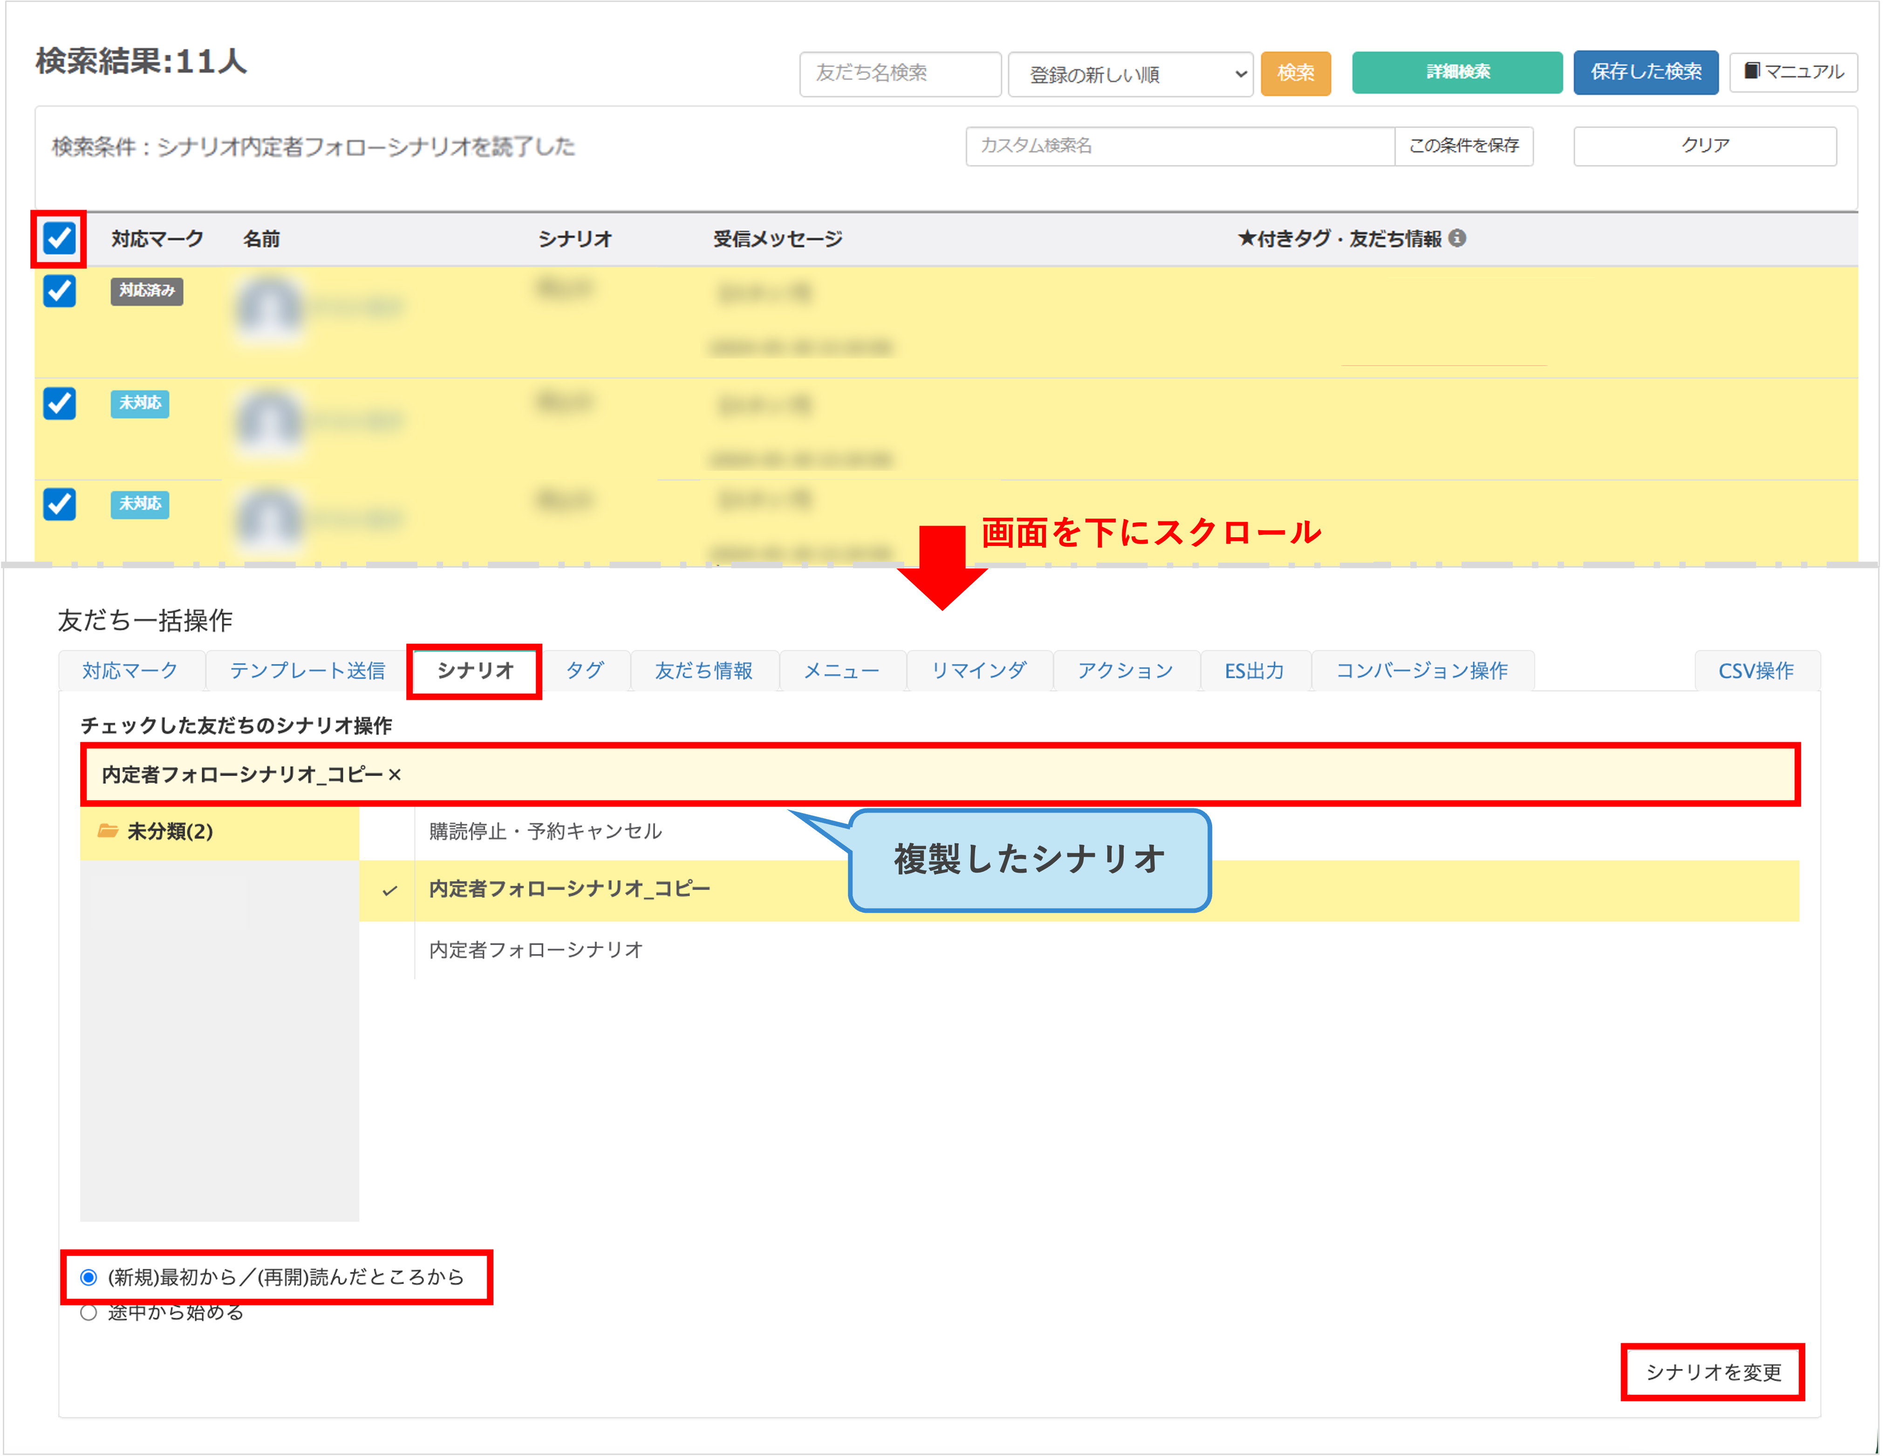Expand the 未分類(2) folder
The width and height of the screenshot is (1883, 1456).
click(x=170, y=831)
